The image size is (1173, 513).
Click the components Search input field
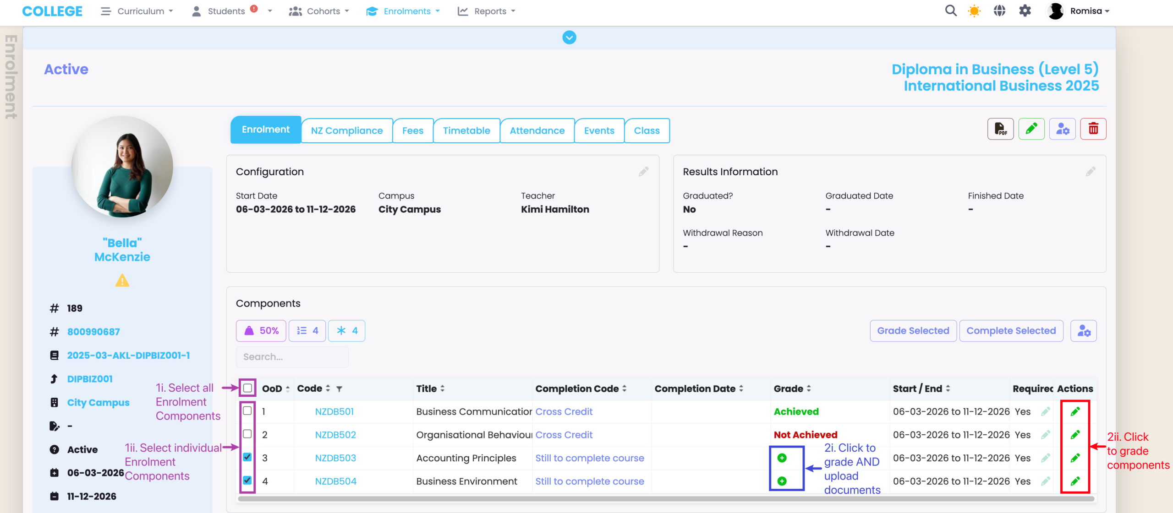(x=292, y=356)
